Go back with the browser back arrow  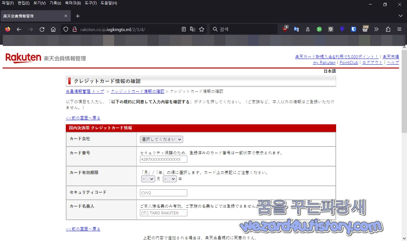pyautogui.click(x=19, y=29)
